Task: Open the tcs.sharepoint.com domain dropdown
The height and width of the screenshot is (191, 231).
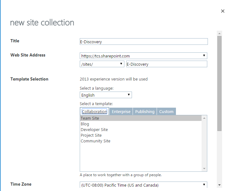Action: (x=144, y=56)
